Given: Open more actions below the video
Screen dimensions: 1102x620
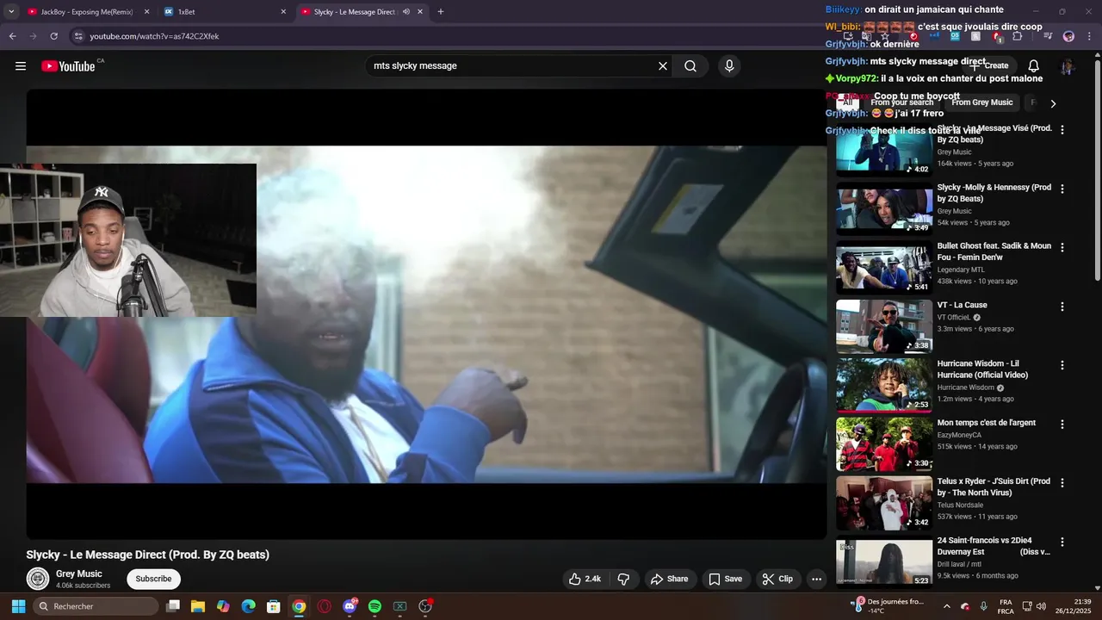Looking at the screenshot, I should click(x=816, y=579).
